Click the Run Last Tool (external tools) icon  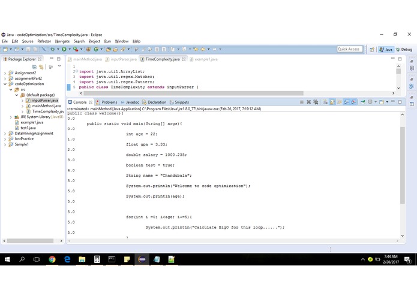(76, 49)
